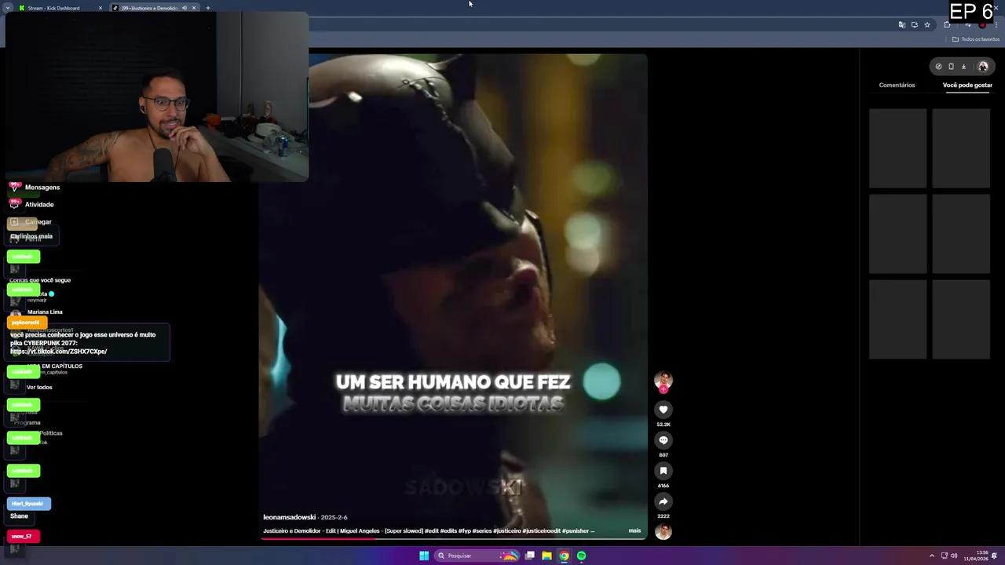Screen dimensions: 1005x565
Task: Close the Justiceiro e Demolidor tab
Action: pyautogui.click(x=194, y=8)
